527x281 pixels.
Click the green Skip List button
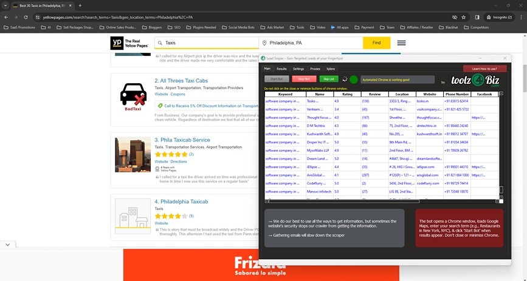(329, 79)
